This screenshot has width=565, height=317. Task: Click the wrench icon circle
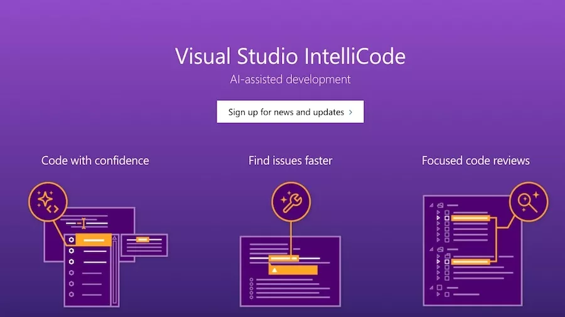pos(291,202)
